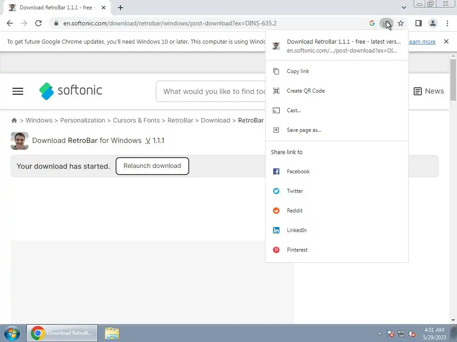
Task: Open Chrome three-dot menu
Action: tap(447, 23)
